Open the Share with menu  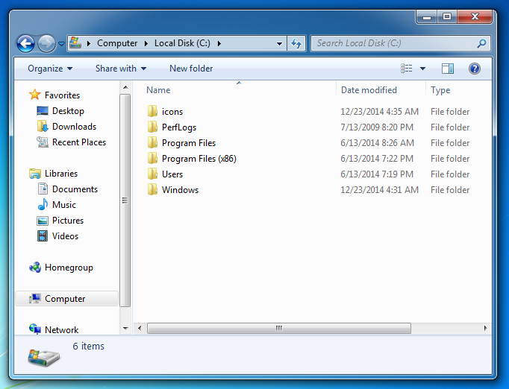point(121,69)
